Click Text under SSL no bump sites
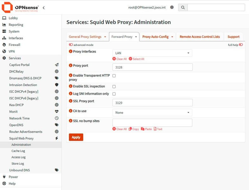Screen dimensions: 249x190 pyautogui.click(x=158, y=129)
